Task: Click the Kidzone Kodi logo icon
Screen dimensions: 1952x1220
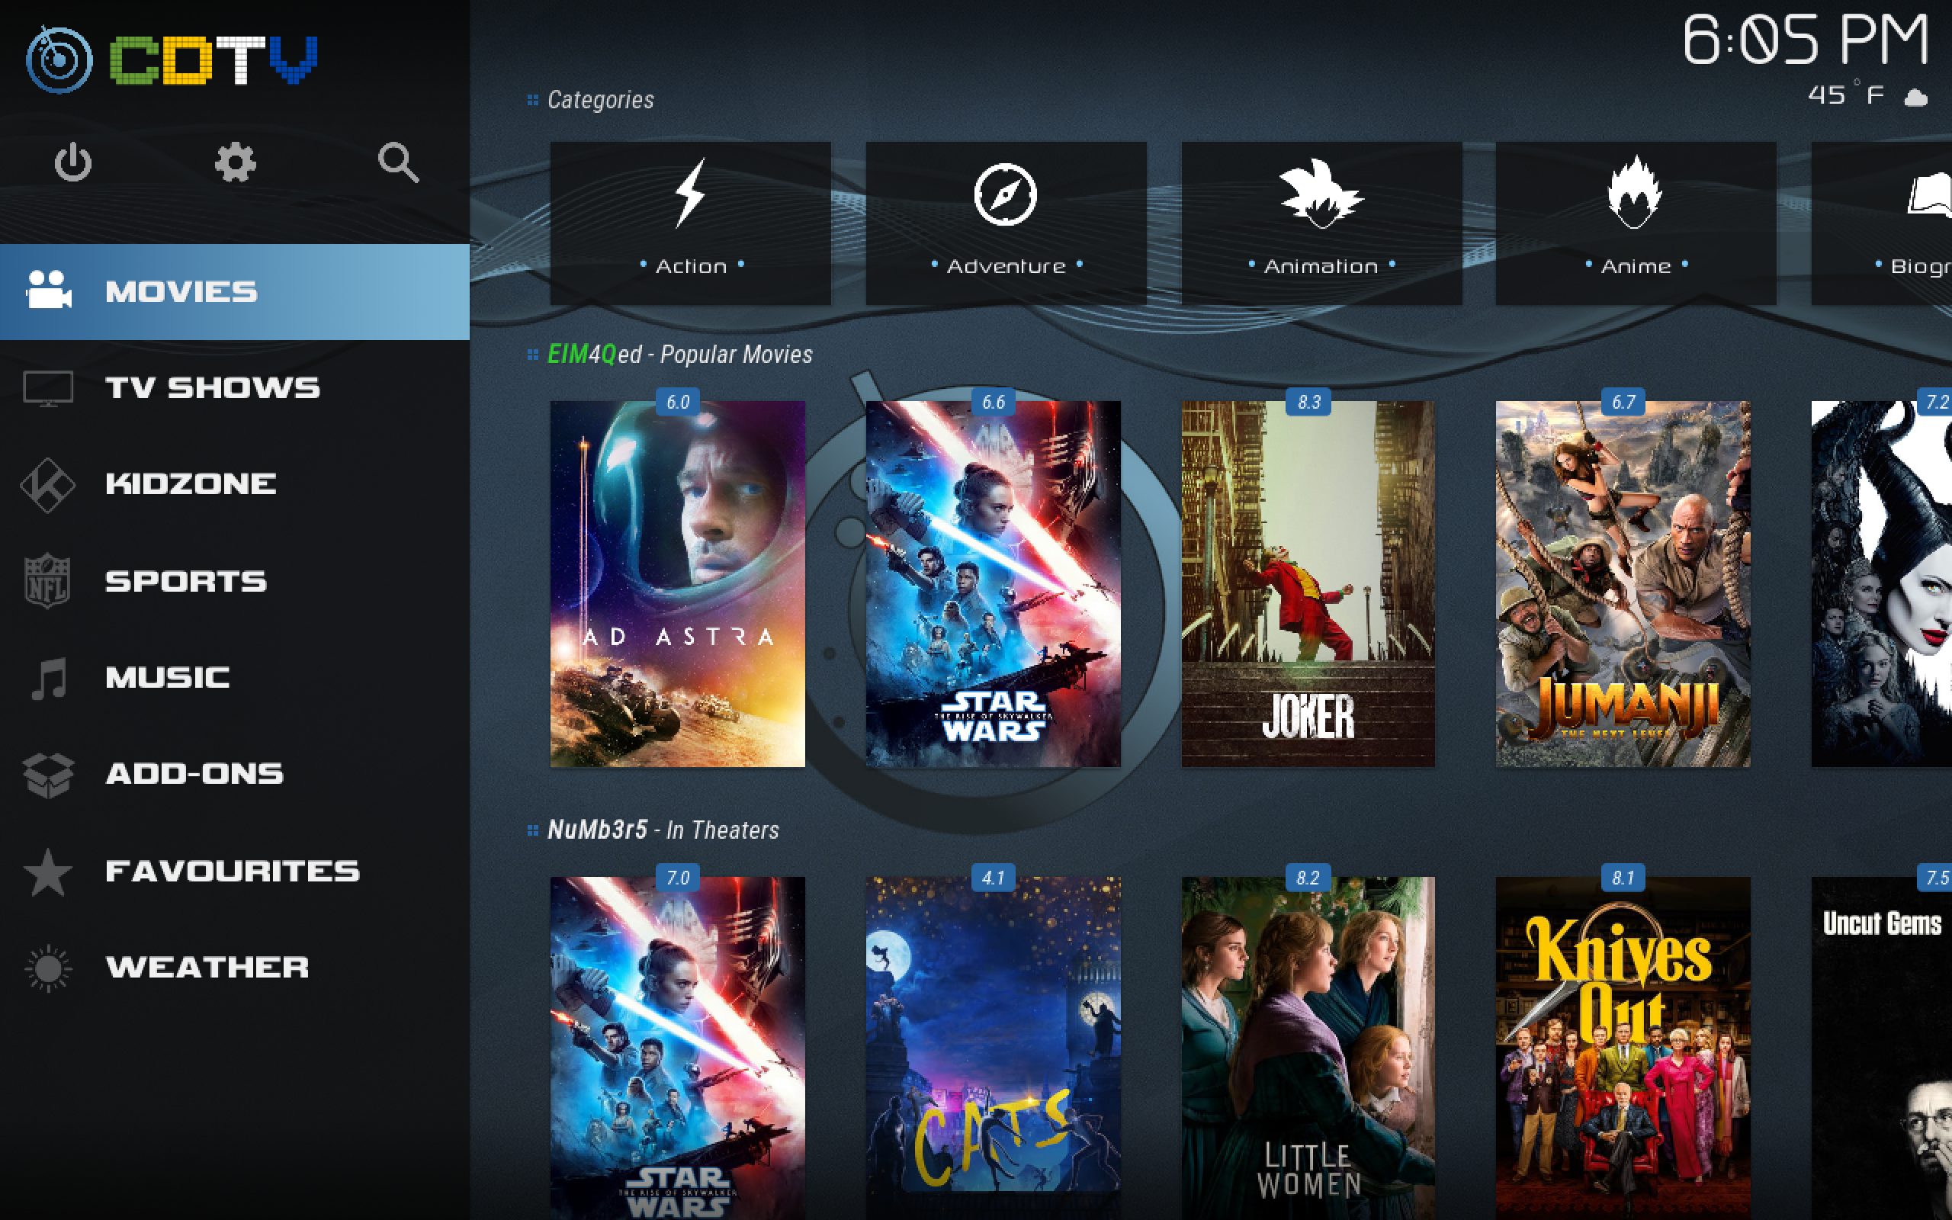Action: pos(47,484)
